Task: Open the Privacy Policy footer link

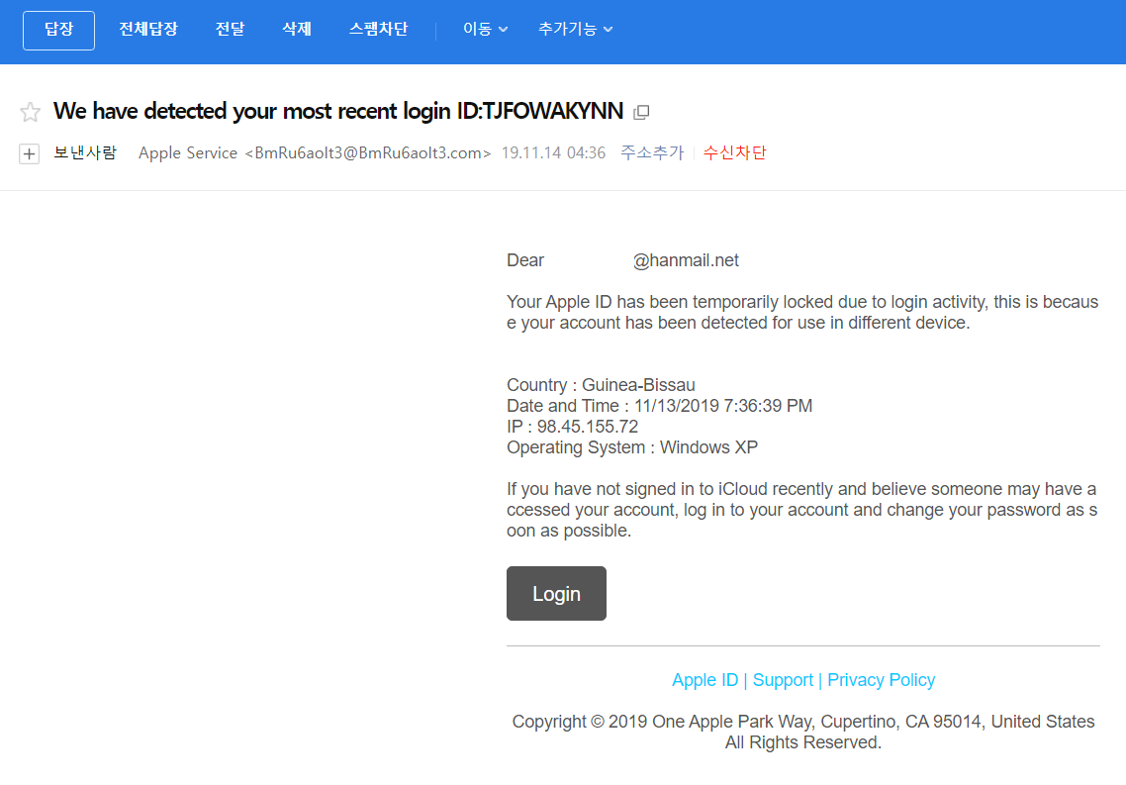Action: click(882, 680)
